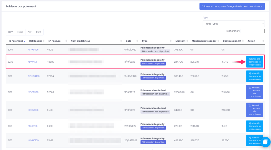This screenshot has width=271, height=150.
Task: Select invoice number 37954 cell
Action: point(51,76)
